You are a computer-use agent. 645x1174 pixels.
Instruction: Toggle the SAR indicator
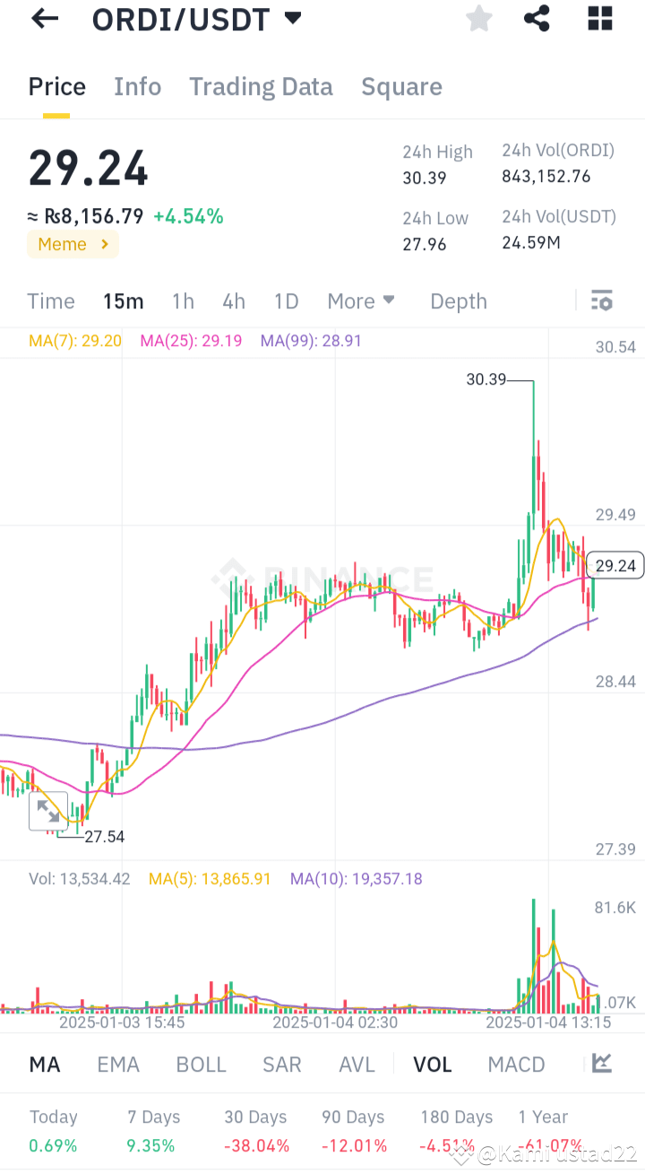[x=282, y=1064]
